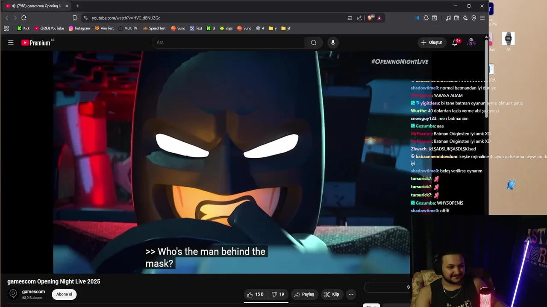Close the gamescom tab

coord(67,6)
